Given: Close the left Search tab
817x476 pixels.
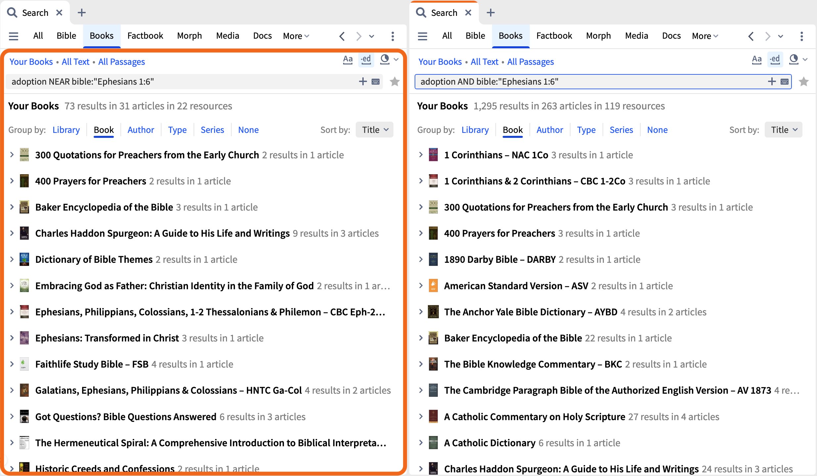Looking at the screenshot, I should point(59,13).
